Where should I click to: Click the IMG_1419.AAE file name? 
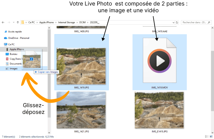pyautogui.click(x=160, y=31)
